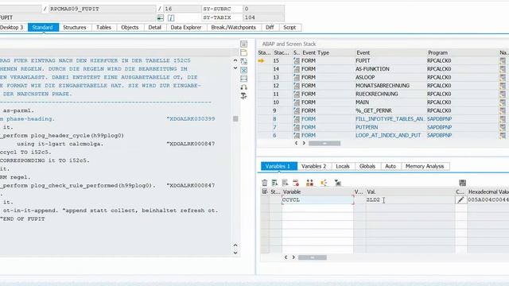The image size is (509, 286).
Task: Click the form icon in the MONATSABRECHNUNG row
Action: 297,86
